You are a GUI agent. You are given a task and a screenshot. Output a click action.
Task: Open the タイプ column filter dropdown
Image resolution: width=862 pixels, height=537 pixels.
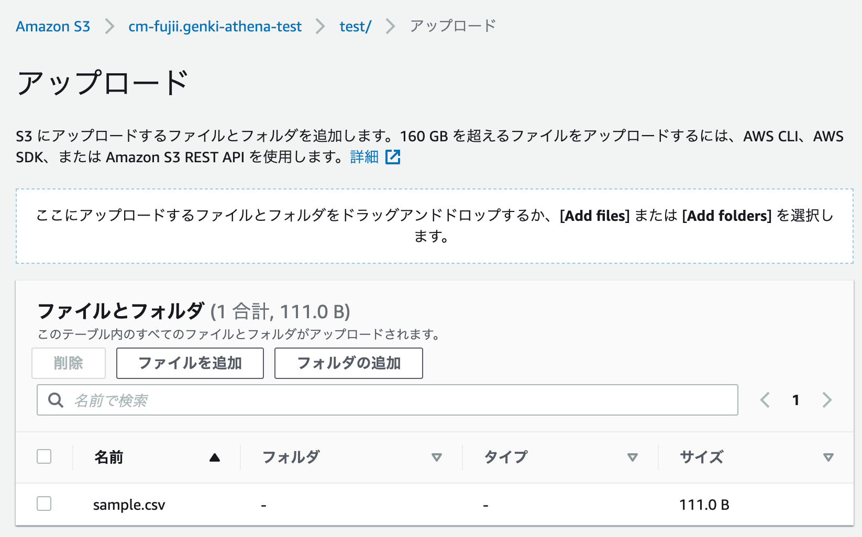pyautogui.click(x=633, y=456)
